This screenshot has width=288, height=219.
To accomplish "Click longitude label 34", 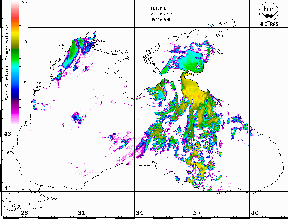I will click(x=139, y=213).
